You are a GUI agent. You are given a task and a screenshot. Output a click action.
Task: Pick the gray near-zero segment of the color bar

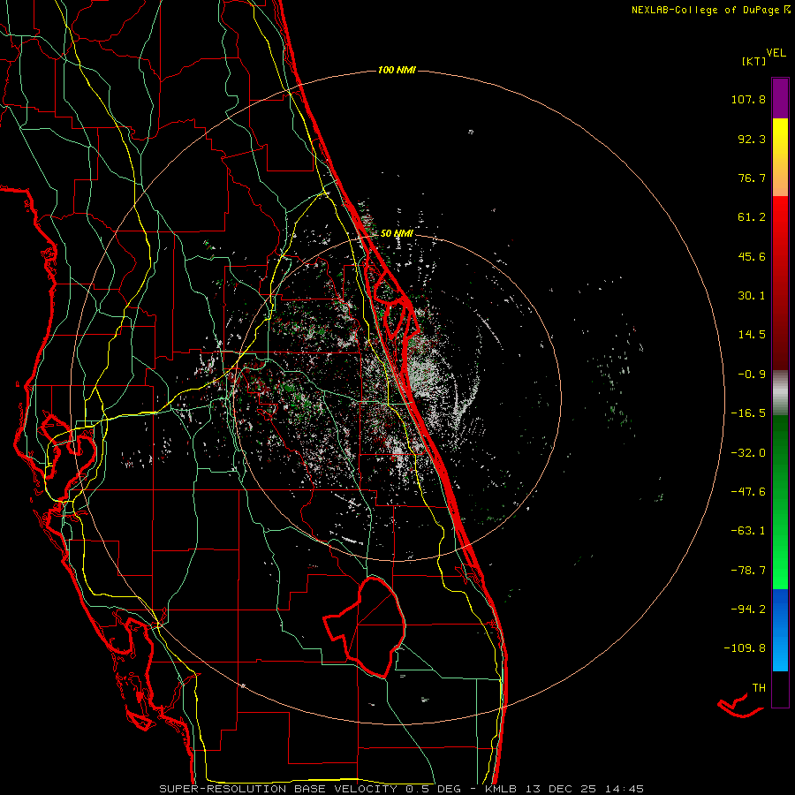pos(780,393)
